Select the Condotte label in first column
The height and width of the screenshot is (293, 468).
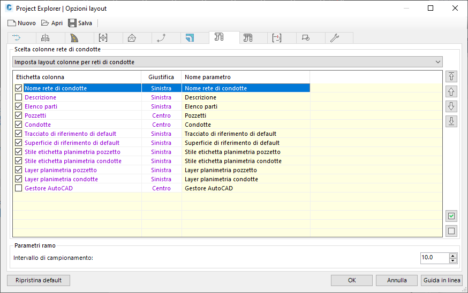click(x=37, y=125)
